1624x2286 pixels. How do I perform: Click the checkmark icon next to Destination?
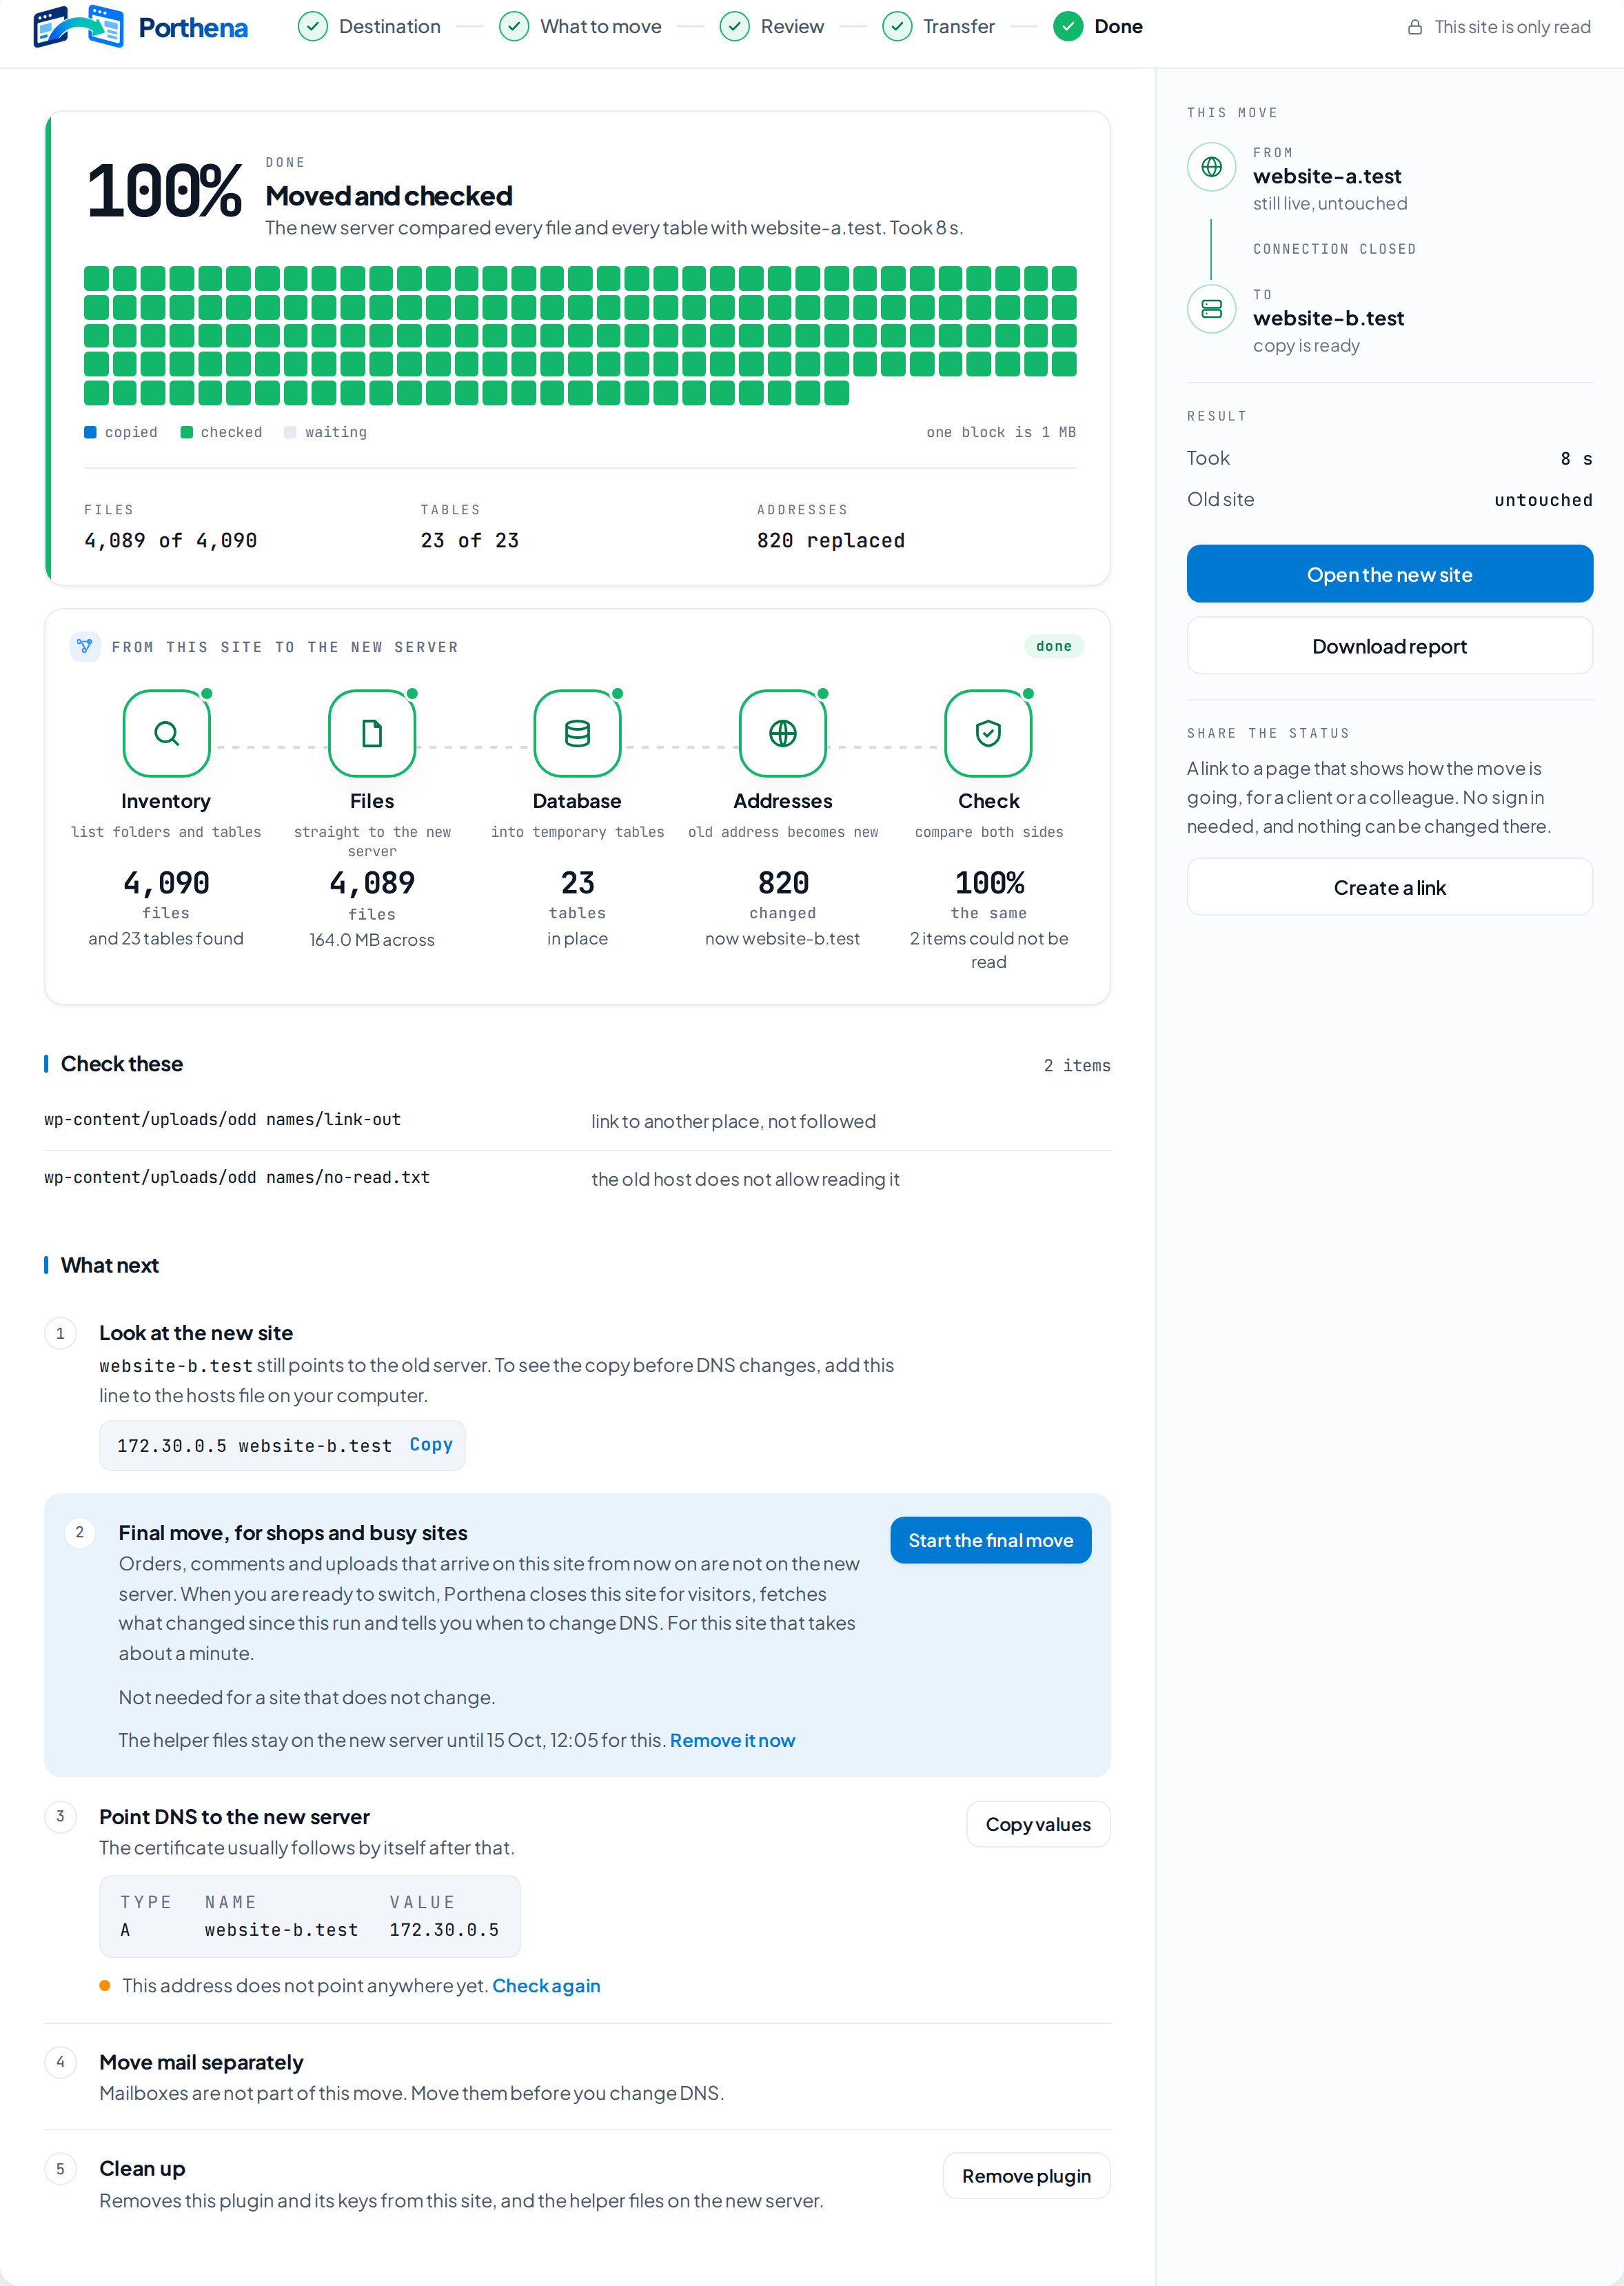coord(313,27)
